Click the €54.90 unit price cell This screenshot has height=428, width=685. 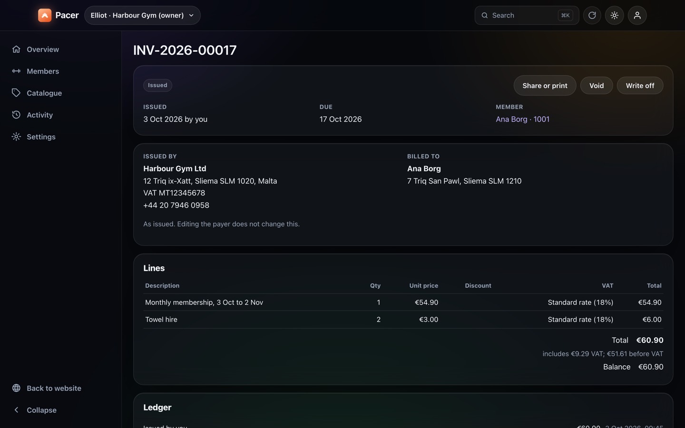[426, 302]
